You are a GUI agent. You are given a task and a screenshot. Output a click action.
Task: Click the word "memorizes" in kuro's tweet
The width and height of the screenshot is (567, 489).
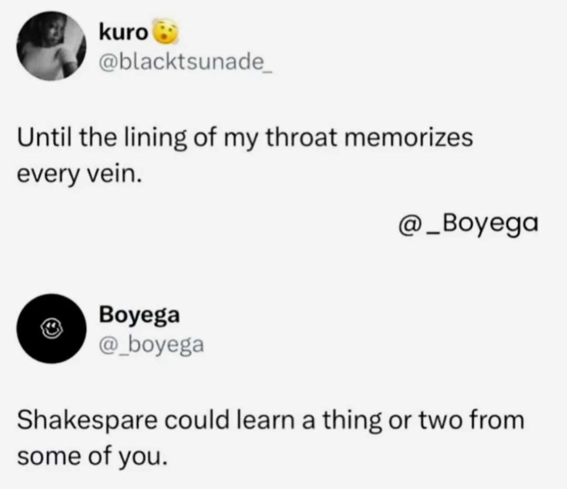coord(411,138)
